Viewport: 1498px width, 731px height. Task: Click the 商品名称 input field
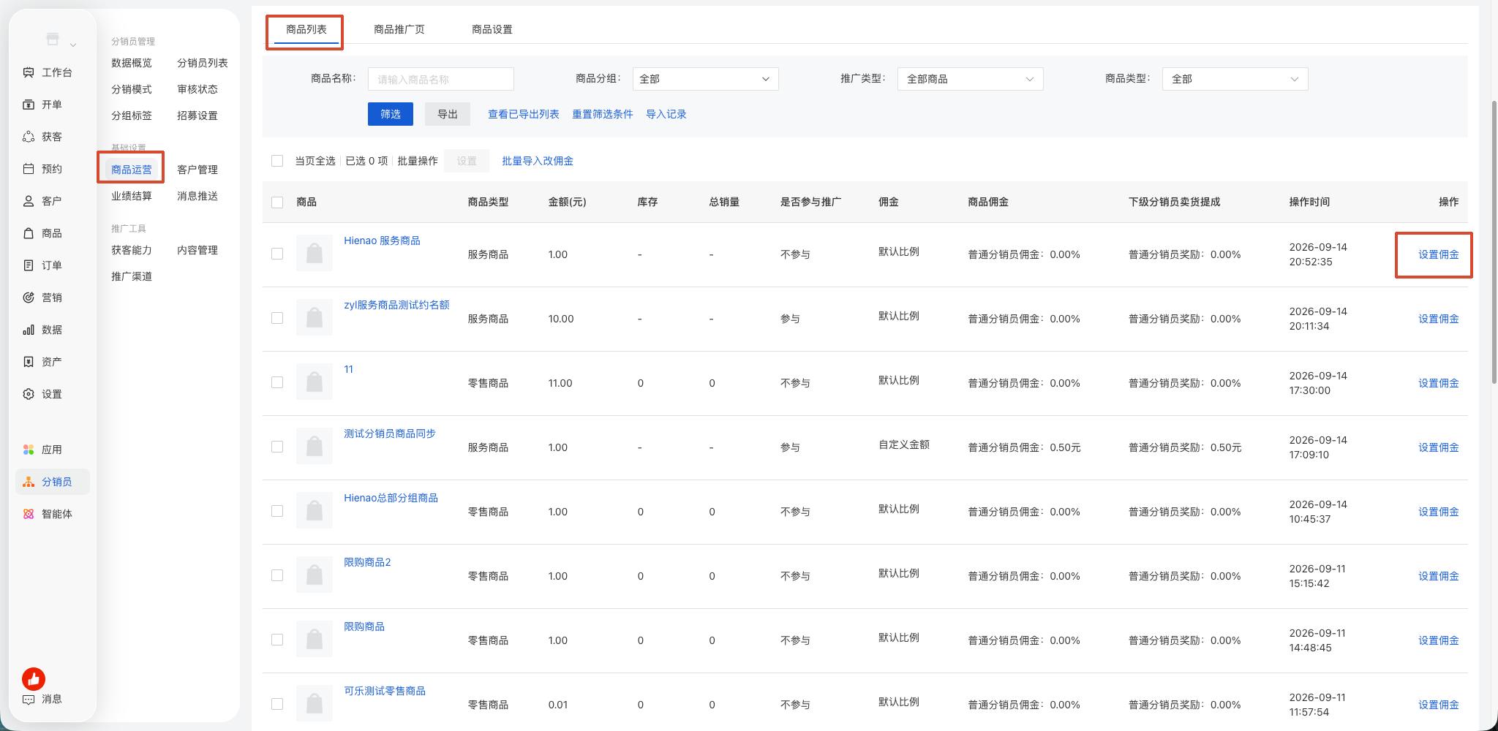441,79
